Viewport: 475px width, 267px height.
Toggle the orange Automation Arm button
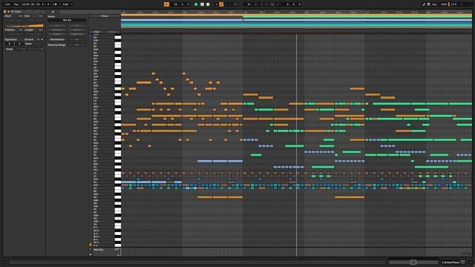pyautogui.click(x=221, y=4)
